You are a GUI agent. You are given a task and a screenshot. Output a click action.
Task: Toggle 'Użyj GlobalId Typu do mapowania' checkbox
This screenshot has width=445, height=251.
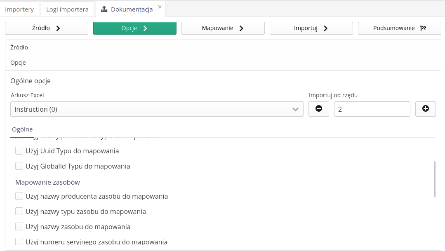[x=19, y=166]
